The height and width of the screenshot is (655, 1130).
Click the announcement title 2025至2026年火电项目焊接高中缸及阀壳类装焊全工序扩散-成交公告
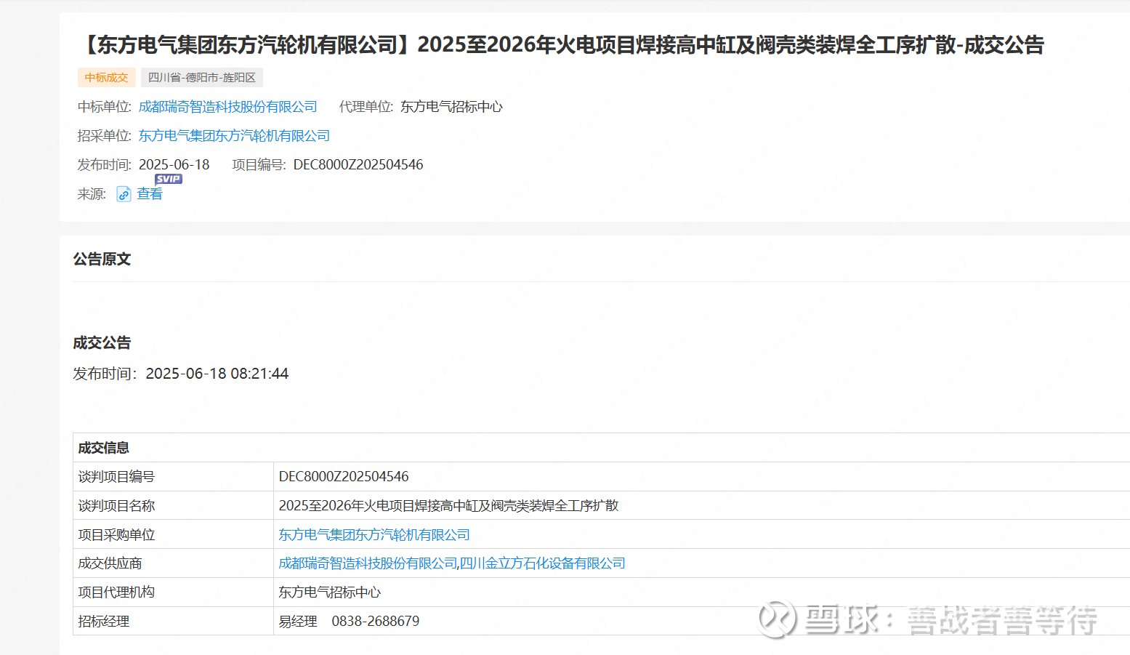(560, 45)
